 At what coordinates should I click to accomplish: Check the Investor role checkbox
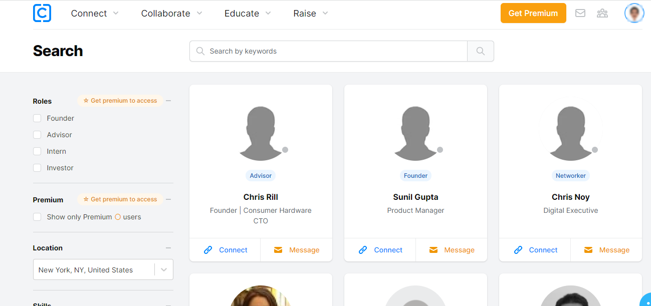37,168
